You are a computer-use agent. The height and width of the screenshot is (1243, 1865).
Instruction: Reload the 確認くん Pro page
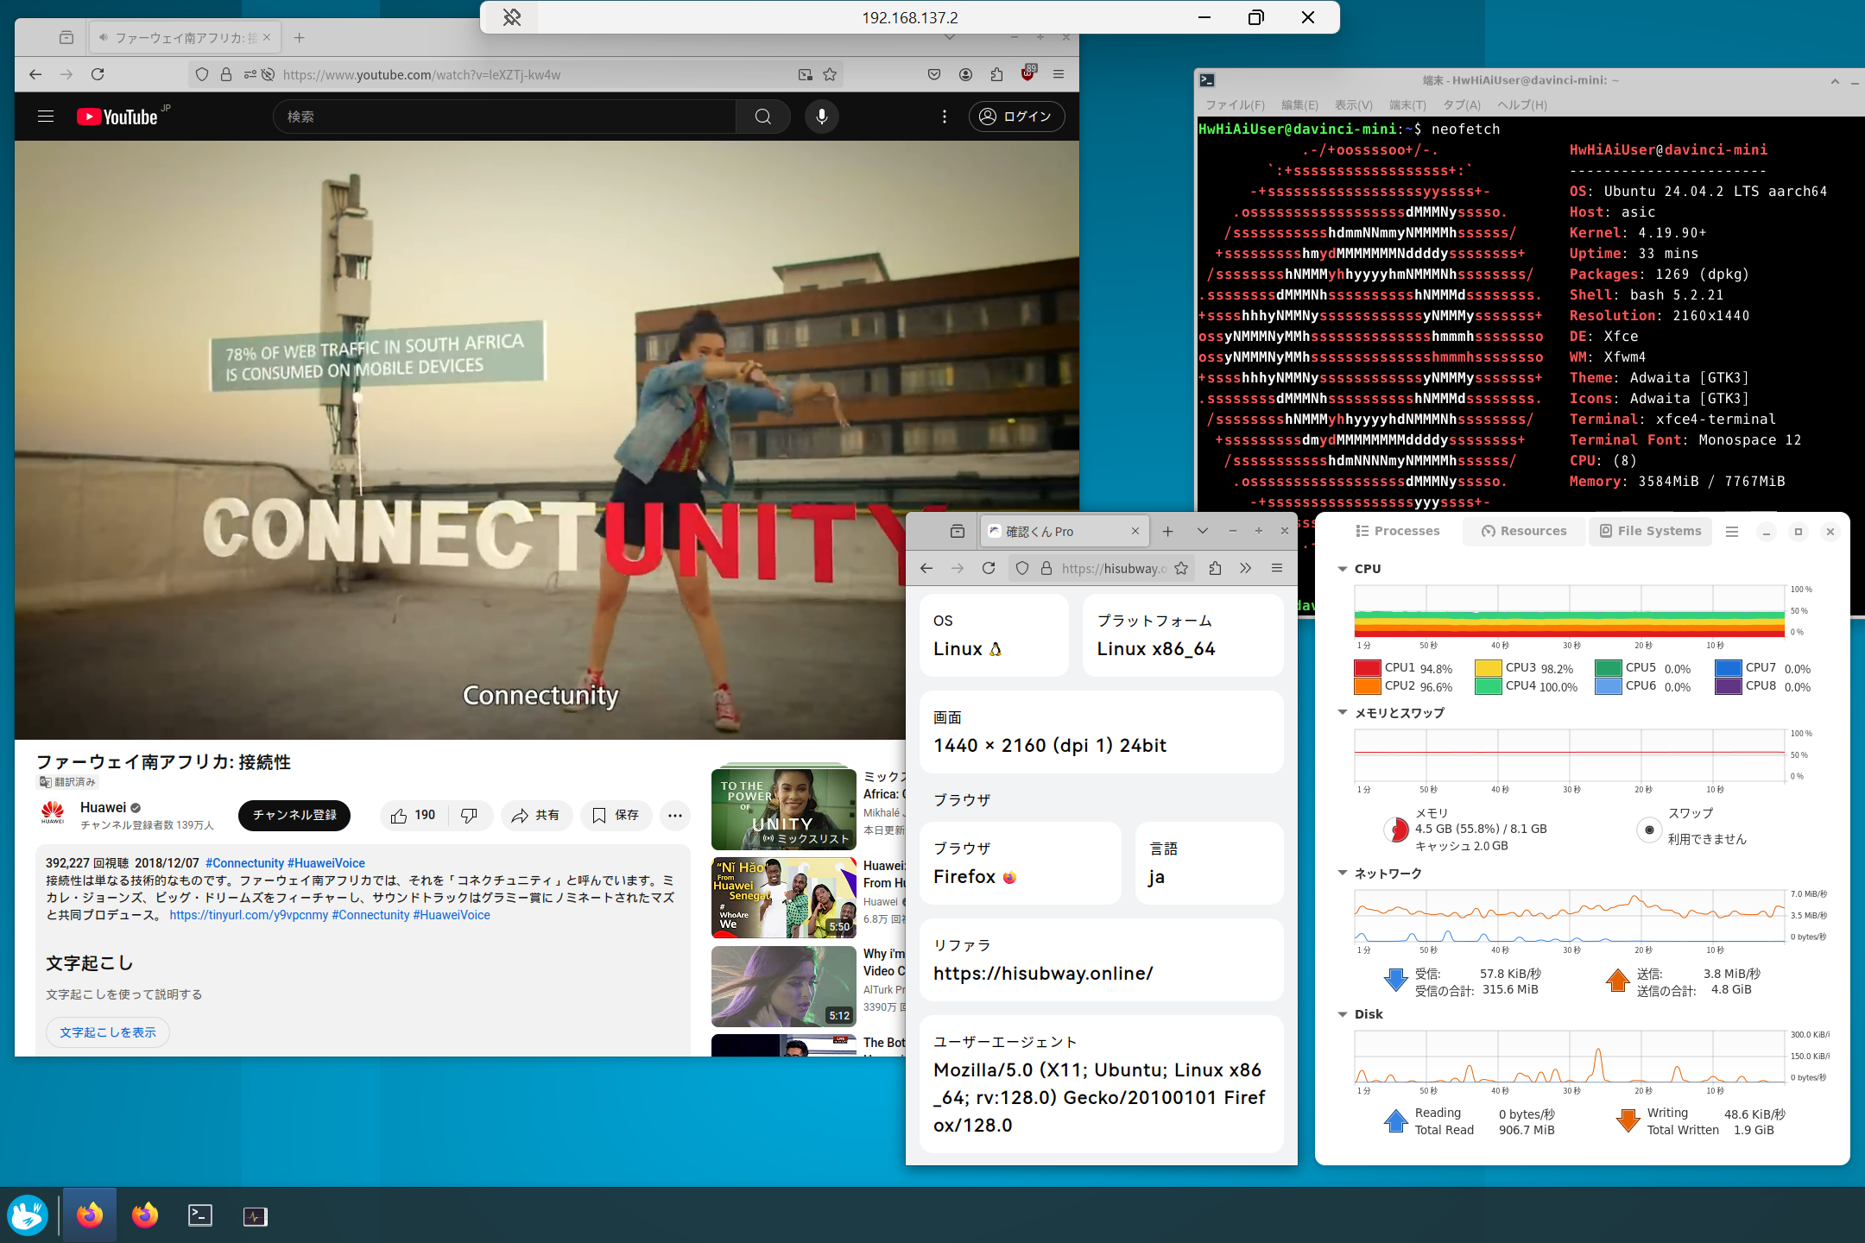click(989, 568)
